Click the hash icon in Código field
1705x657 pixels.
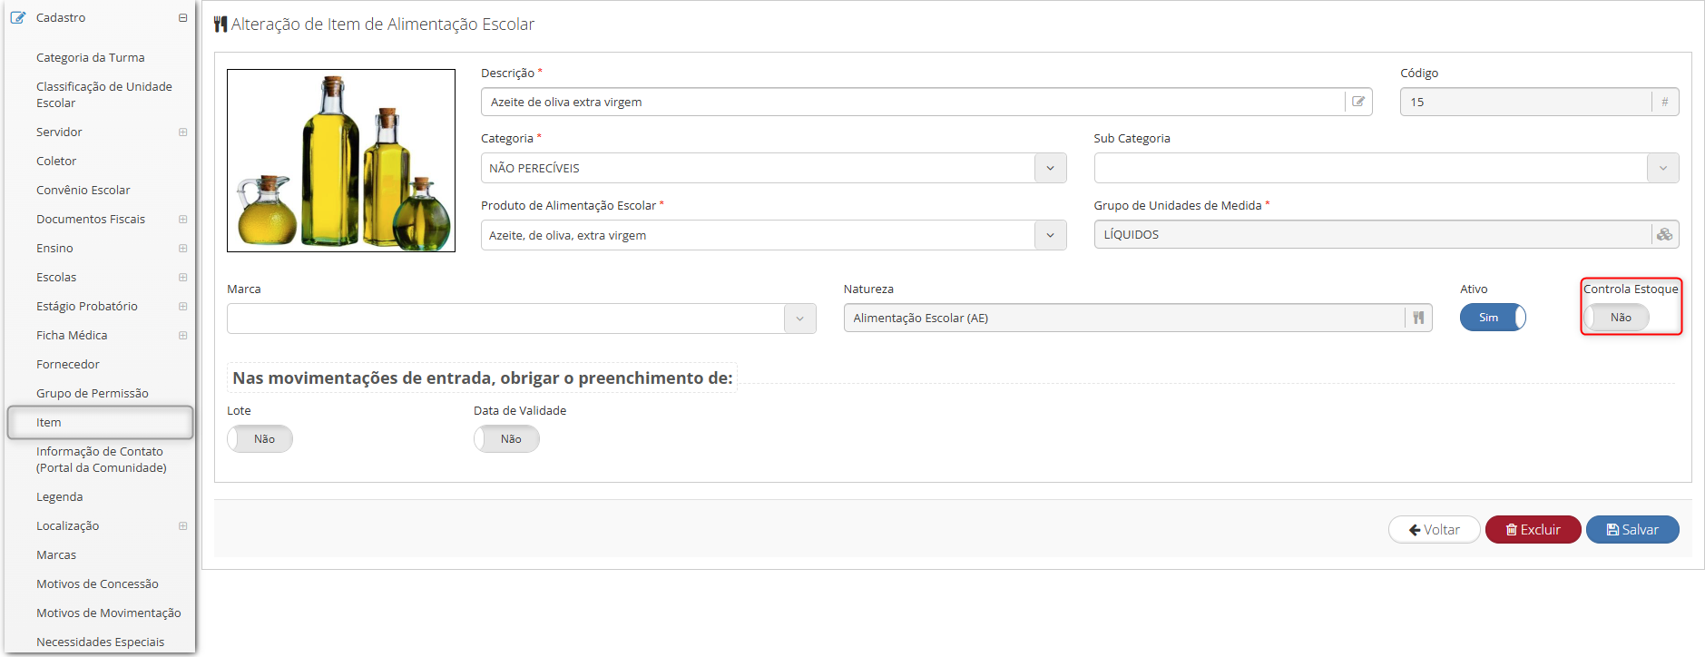pos(1665,102)
